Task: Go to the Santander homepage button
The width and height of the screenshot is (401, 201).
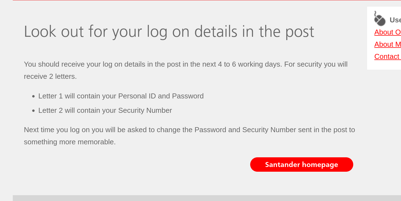Action: click(x=302, y=165)
